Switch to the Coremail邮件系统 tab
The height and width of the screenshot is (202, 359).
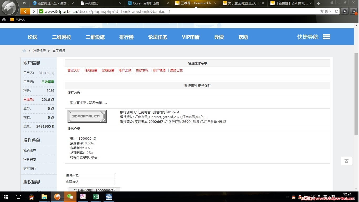pyautogui.click(x=148, y=3)
